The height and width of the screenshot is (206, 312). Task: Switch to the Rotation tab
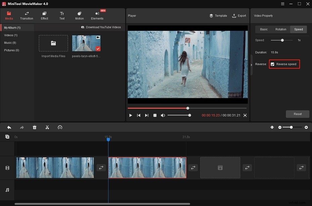281,29
